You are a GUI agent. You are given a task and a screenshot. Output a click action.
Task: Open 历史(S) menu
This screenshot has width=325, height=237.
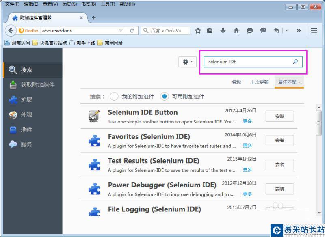(x=69, y=4)
